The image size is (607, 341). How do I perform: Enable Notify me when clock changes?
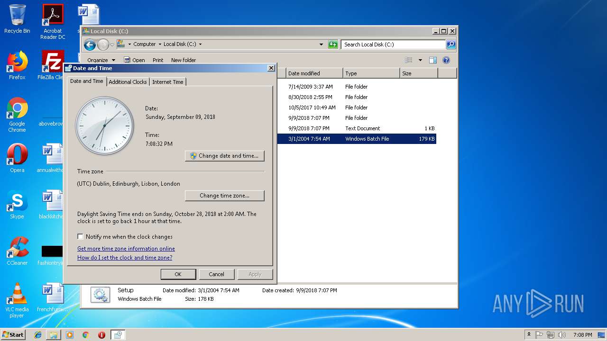point(80,237)
